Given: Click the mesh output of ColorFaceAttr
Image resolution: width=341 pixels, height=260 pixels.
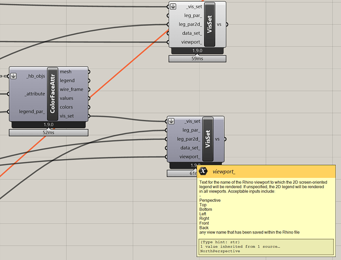Looking at the screenshot, I should coord(67,72).
